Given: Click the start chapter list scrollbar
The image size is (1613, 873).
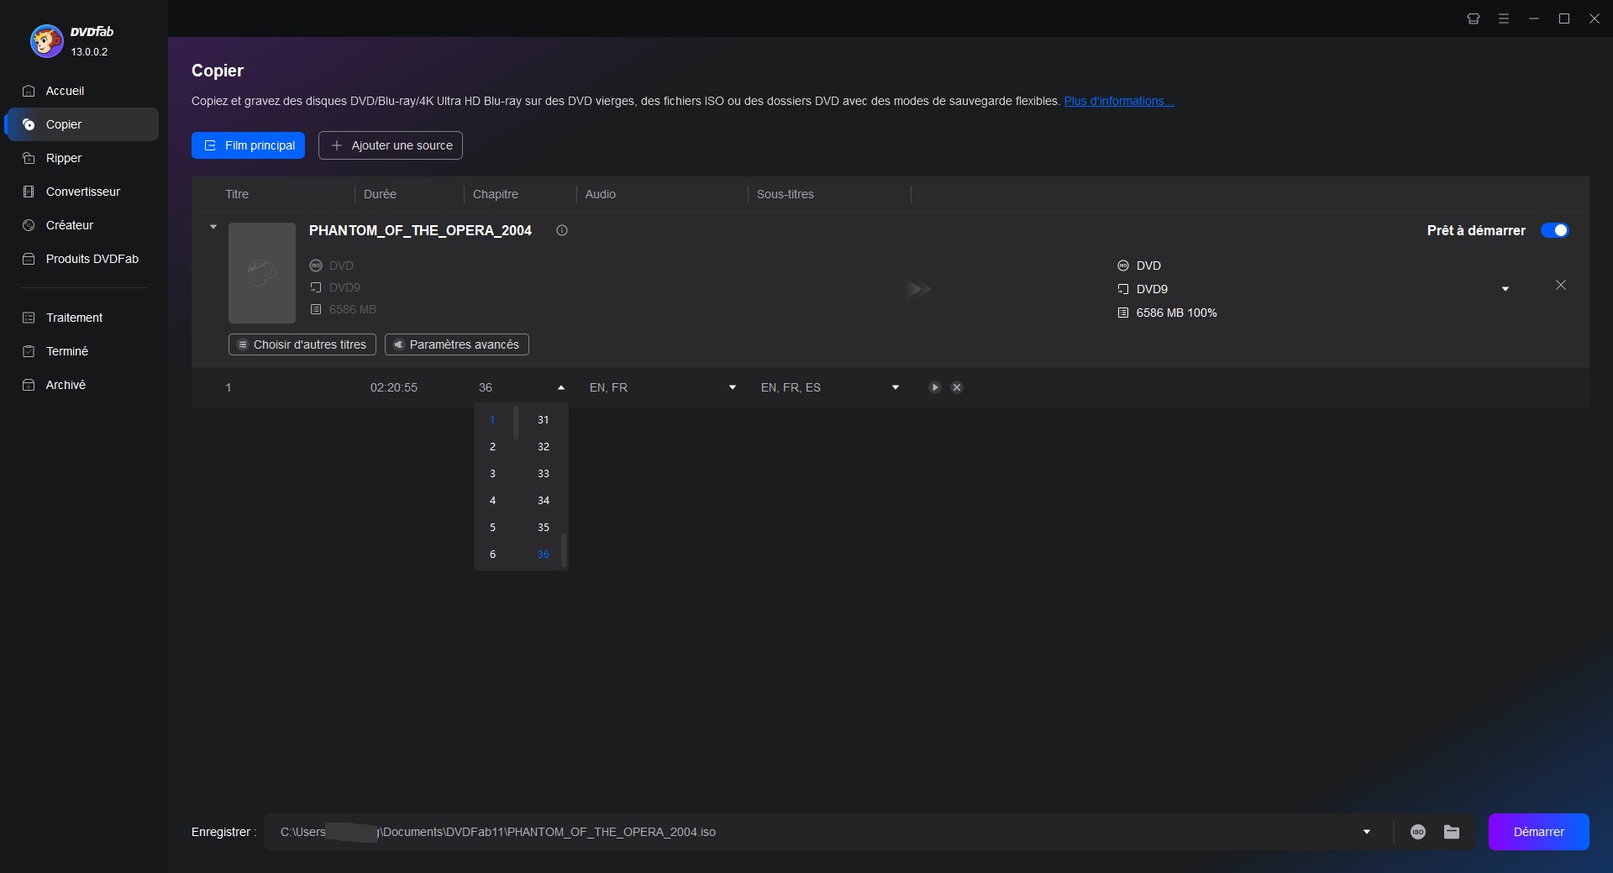Looking at the screenshot, I should (x=516, y=423).
